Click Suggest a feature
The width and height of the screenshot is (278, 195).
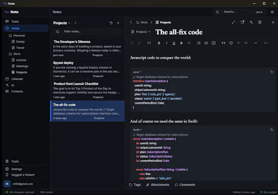click(26, 175)
